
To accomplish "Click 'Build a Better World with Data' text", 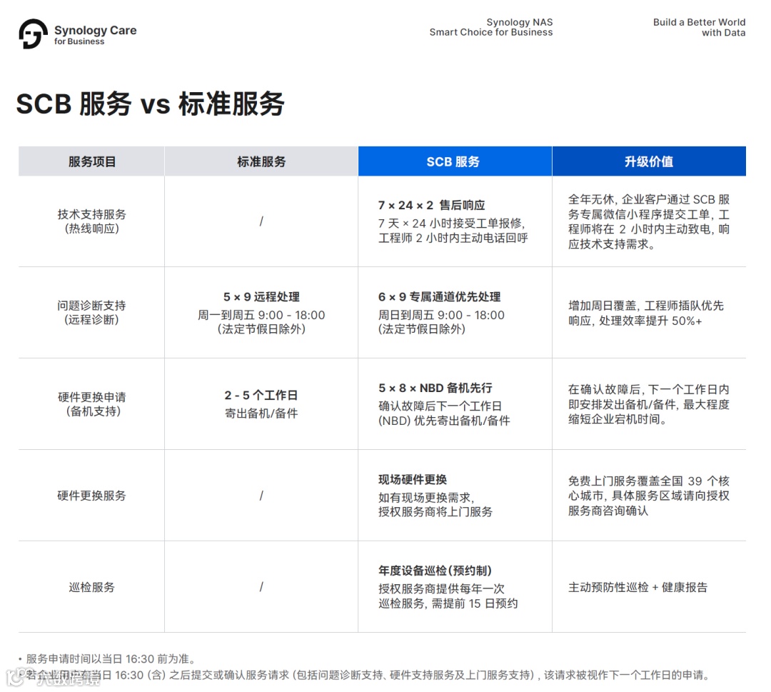I will 699,28.
